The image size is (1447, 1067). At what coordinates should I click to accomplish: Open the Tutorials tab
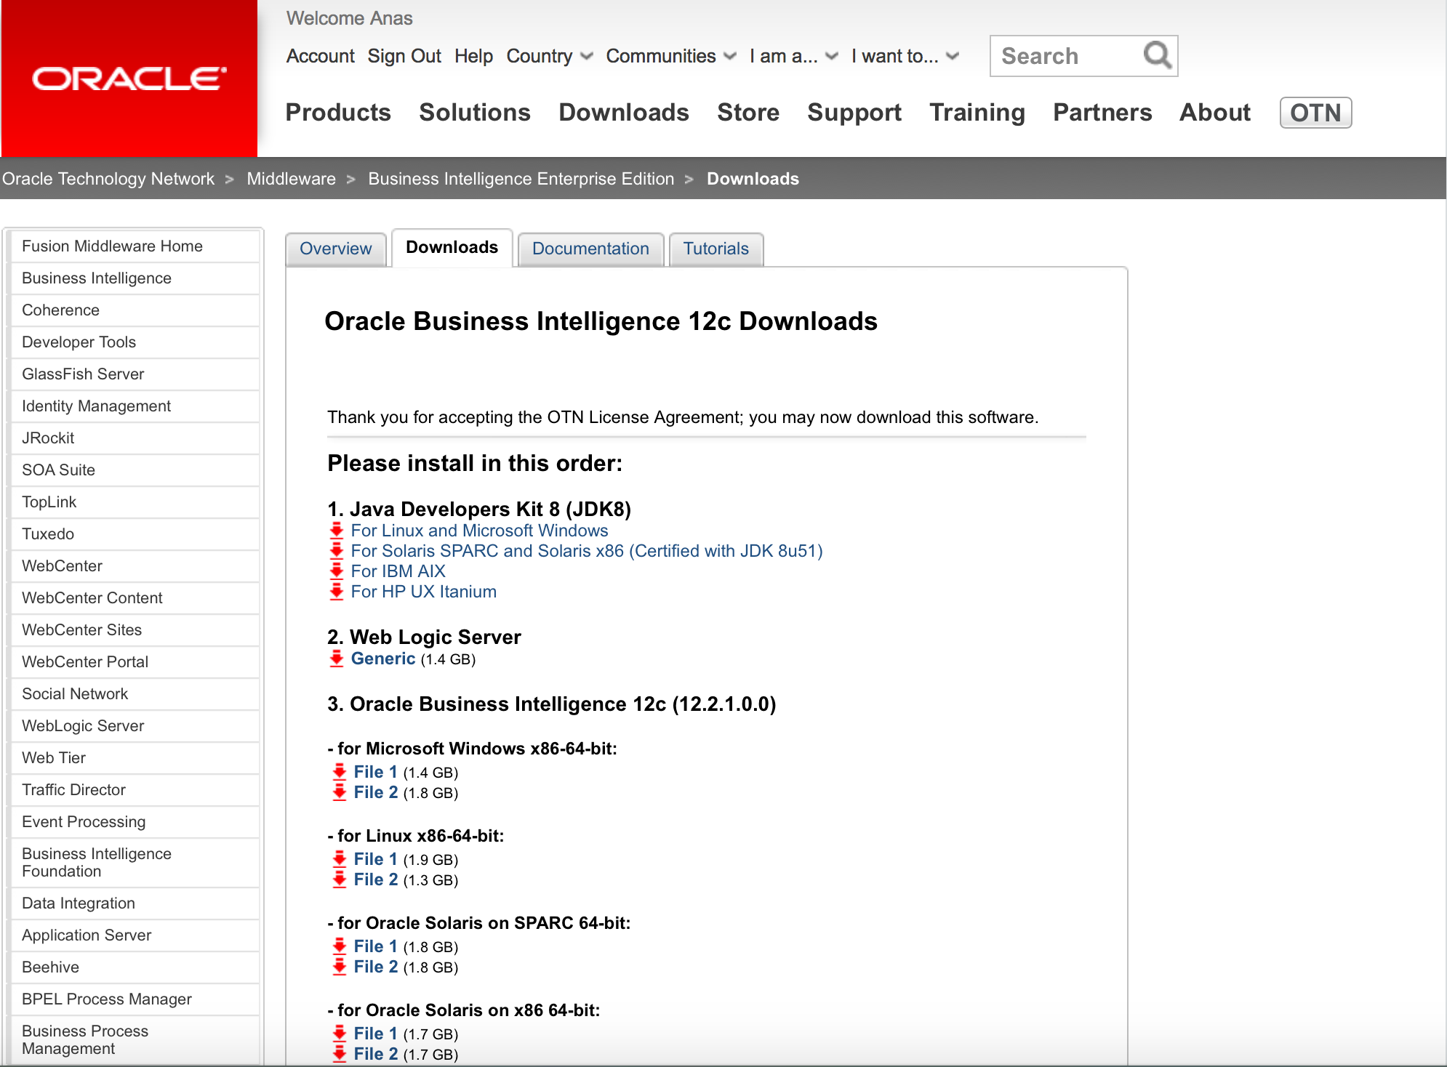(716, 249)
